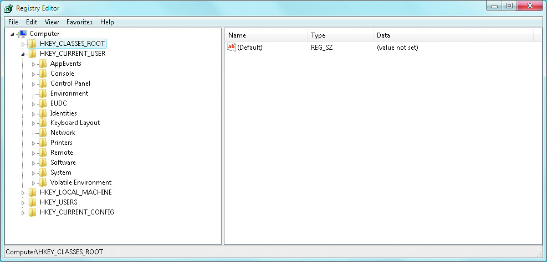Minimize the Registry Editor window
The width and height of the screenshot is (547, 262).
494,6
